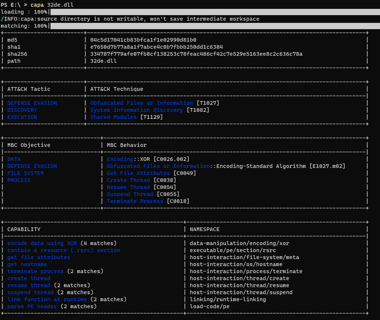
Task: Click 'create thread' capability
Action: point(29,279)
